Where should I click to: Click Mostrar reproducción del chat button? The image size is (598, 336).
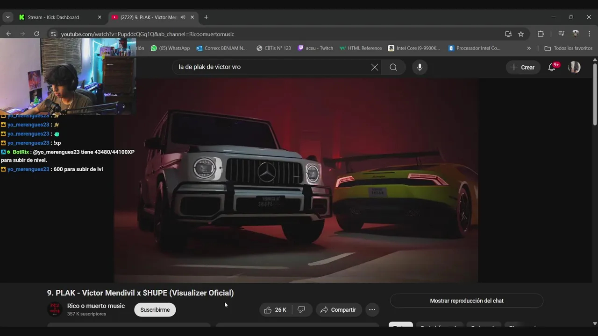click(x=467, y=301)
